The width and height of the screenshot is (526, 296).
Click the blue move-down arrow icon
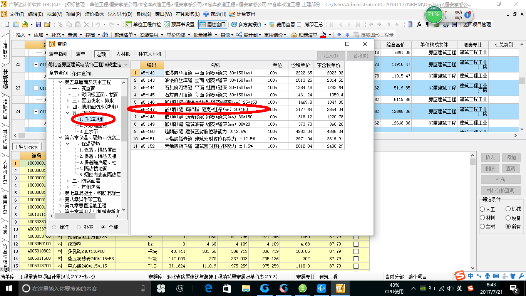347,35
